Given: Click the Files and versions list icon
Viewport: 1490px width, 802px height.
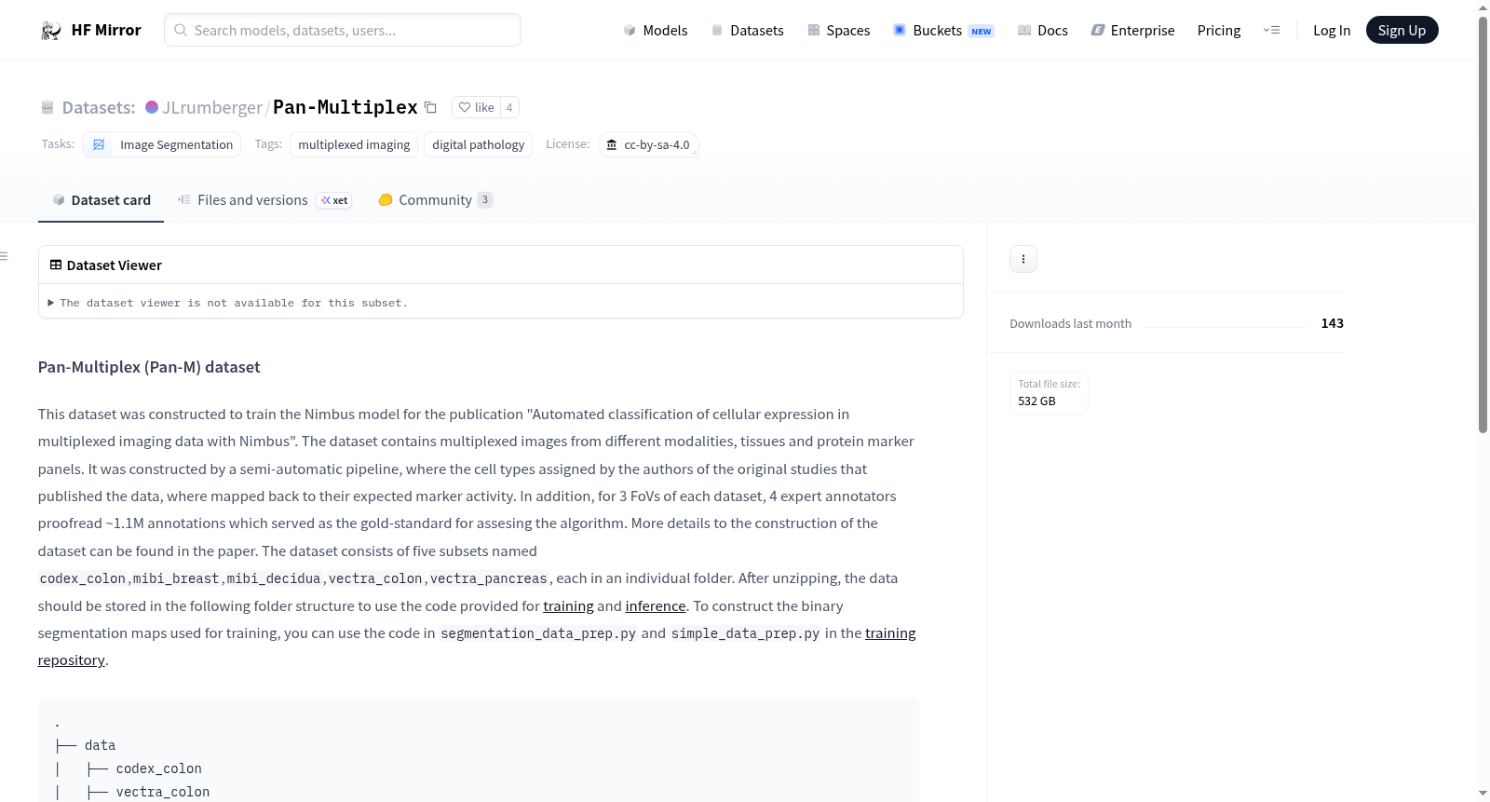Looking at the screenshot, I should click(184, 199).
